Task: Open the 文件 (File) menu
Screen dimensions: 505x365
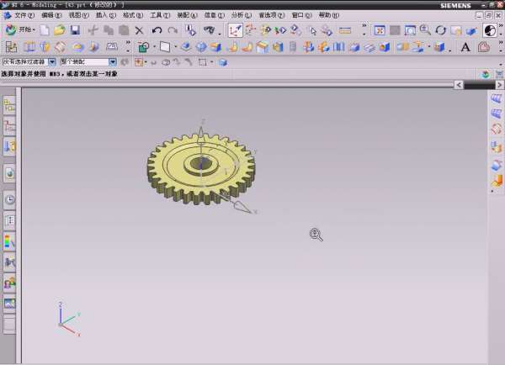Action: (24, 15)
